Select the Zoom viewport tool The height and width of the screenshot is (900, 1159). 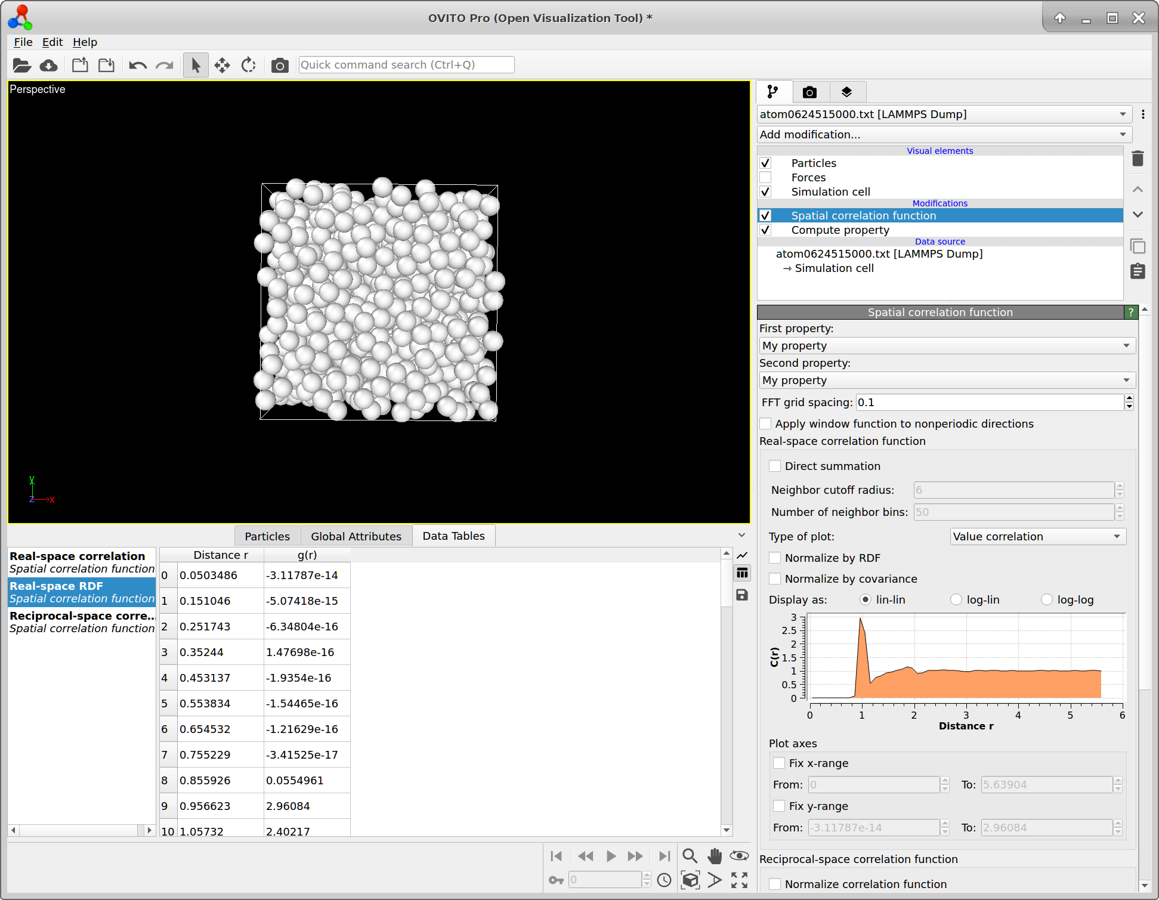point(690,855)
